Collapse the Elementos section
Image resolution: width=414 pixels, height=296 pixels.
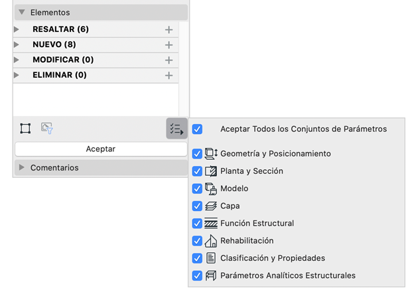[x=22, y=12]
